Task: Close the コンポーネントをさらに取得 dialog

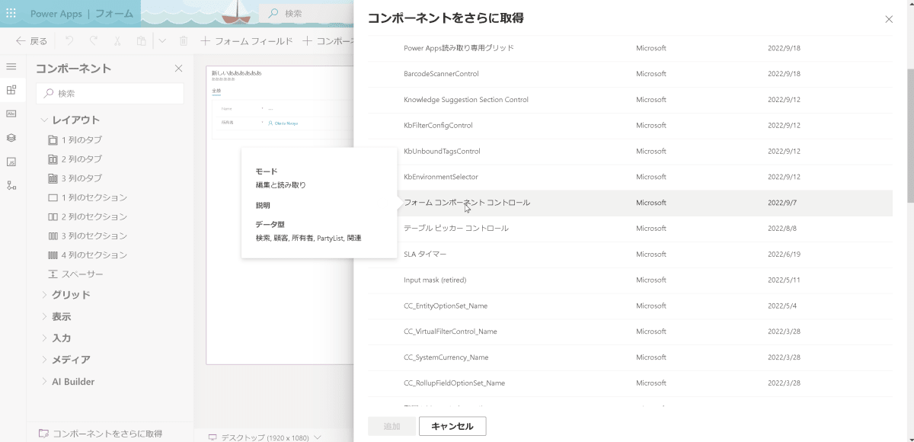Action: [888, 19]
